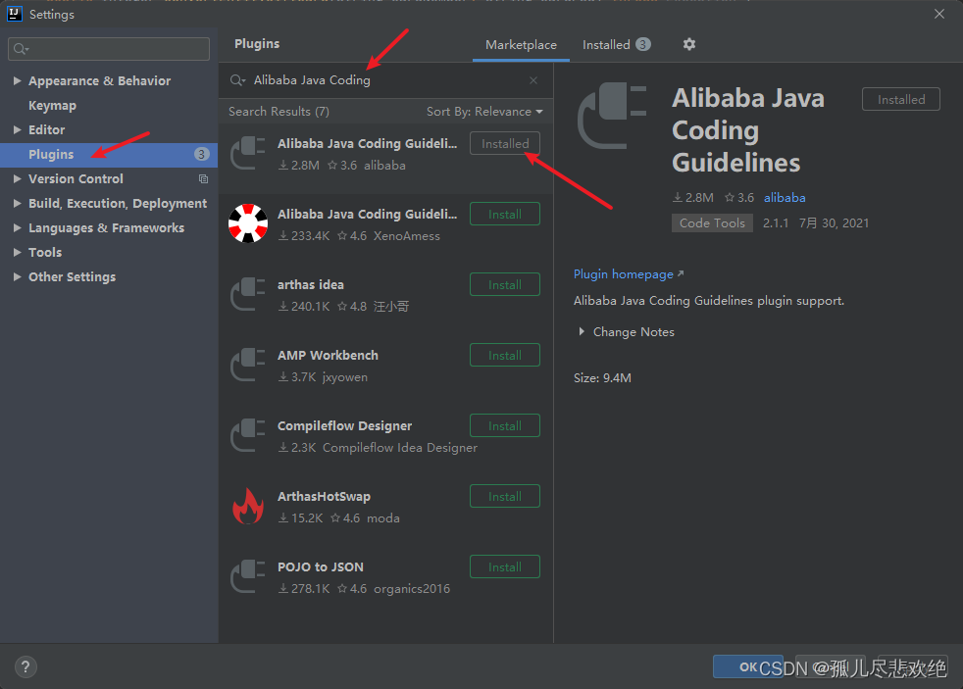Open the Help question mark button

coord(25,666)
